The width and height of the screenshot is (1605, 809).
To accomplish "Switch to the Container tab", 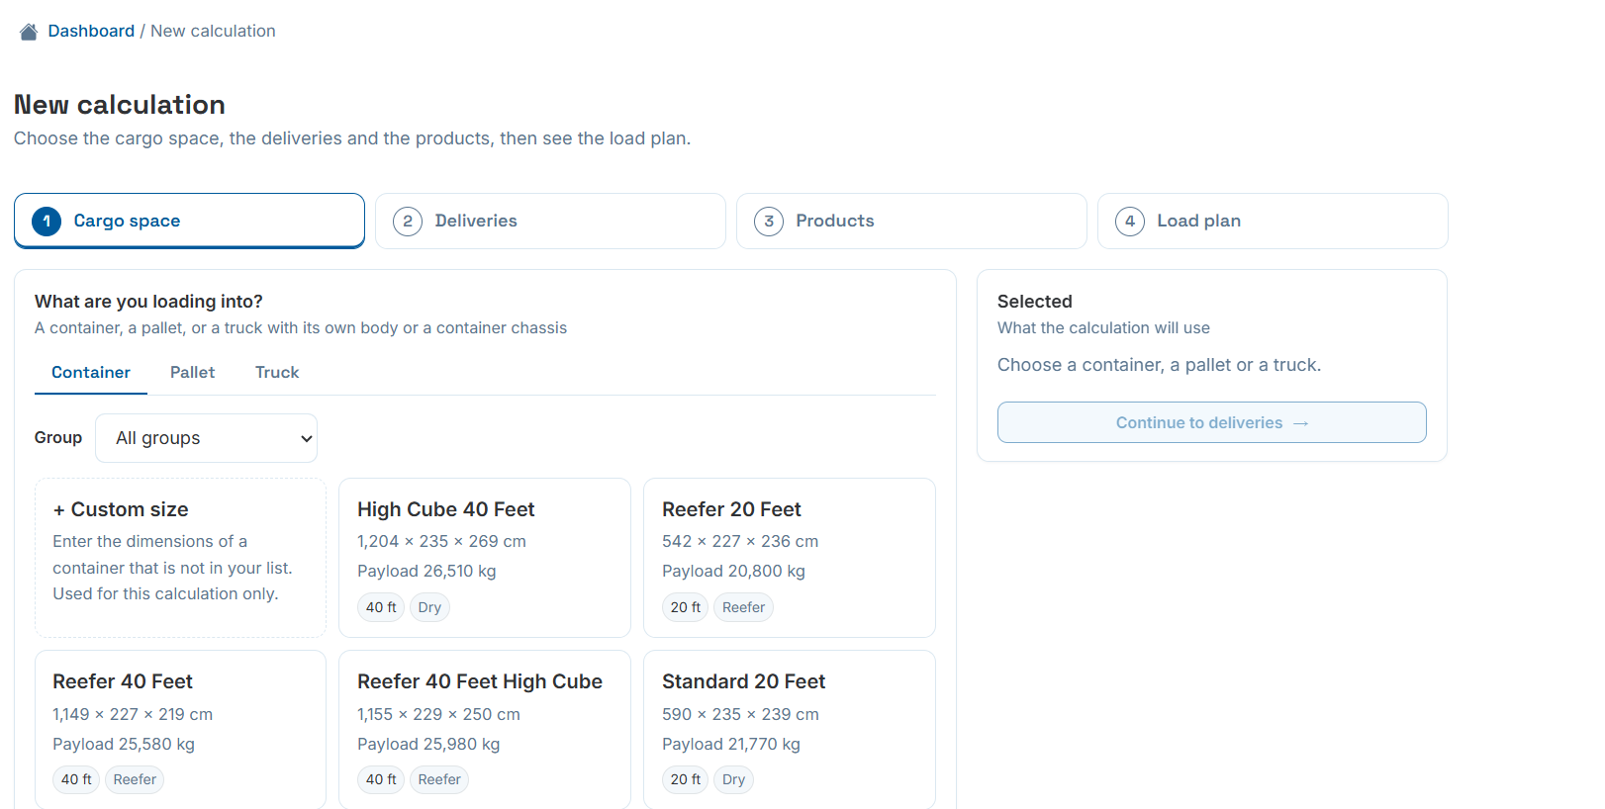I will tap(91, 372).
